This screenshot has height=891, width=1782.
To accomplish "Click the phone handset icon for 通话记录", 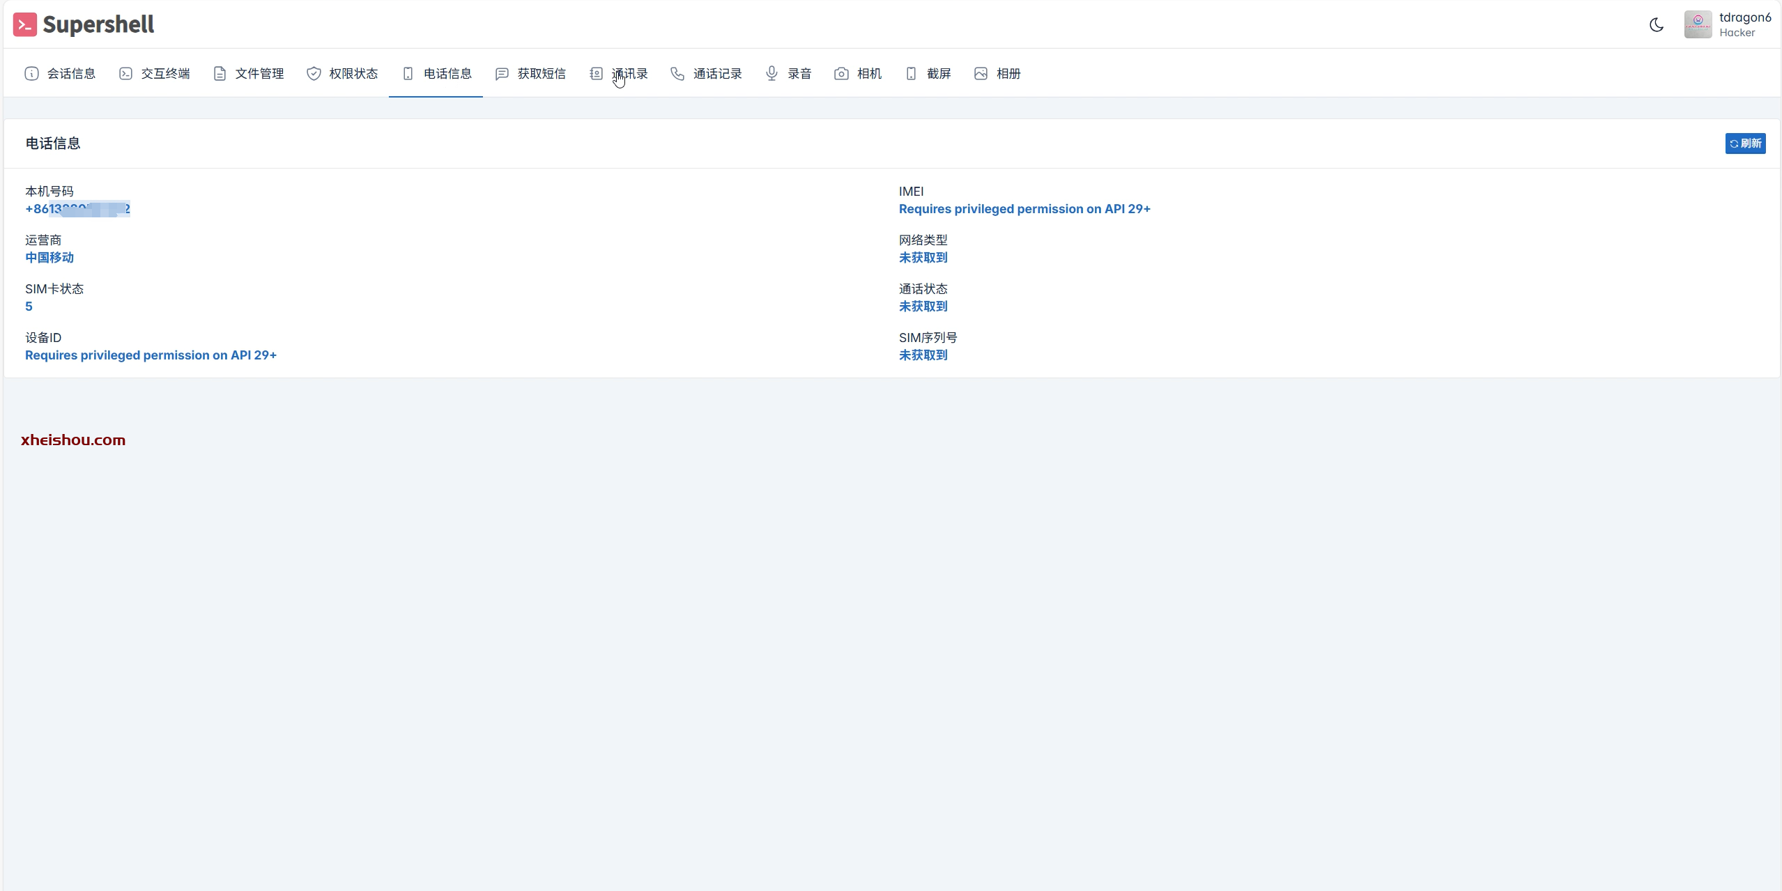I will point(677,74).
